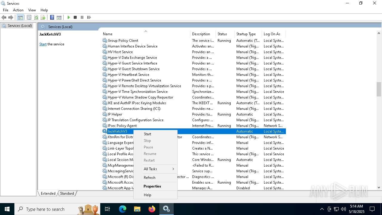Select Hyper-V Guest Service Interface

(194, 63)
